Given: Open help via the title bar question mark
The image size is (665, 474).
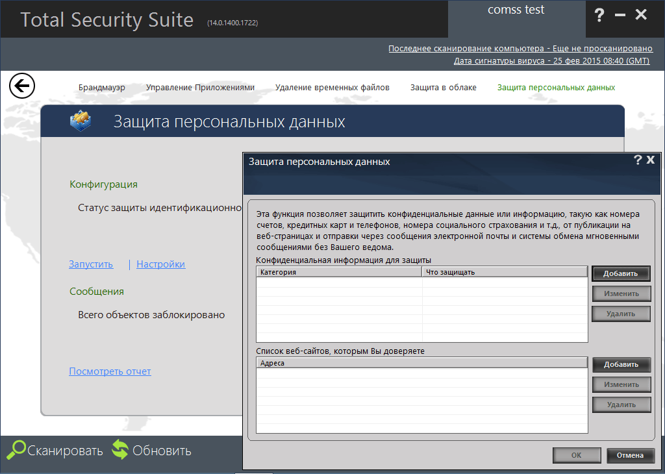Looking at the screenshot, I should [x=599, y=16].
